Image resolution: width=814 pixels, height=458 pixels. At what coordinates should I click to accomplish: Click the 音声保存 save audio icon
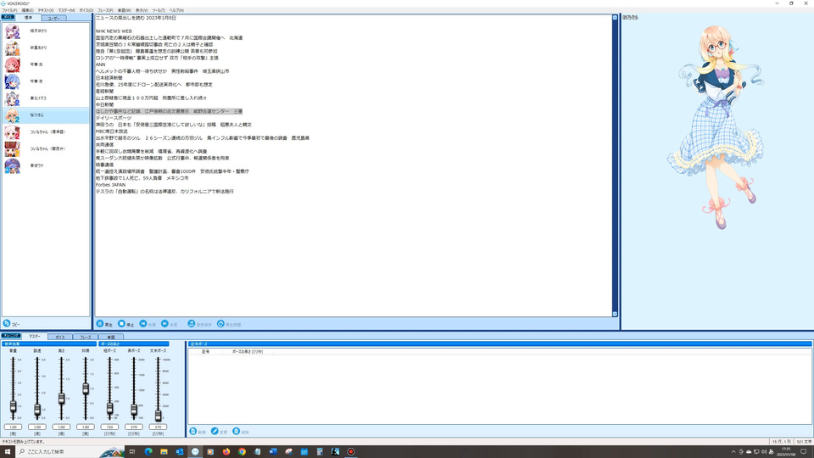tap(192, 323)
